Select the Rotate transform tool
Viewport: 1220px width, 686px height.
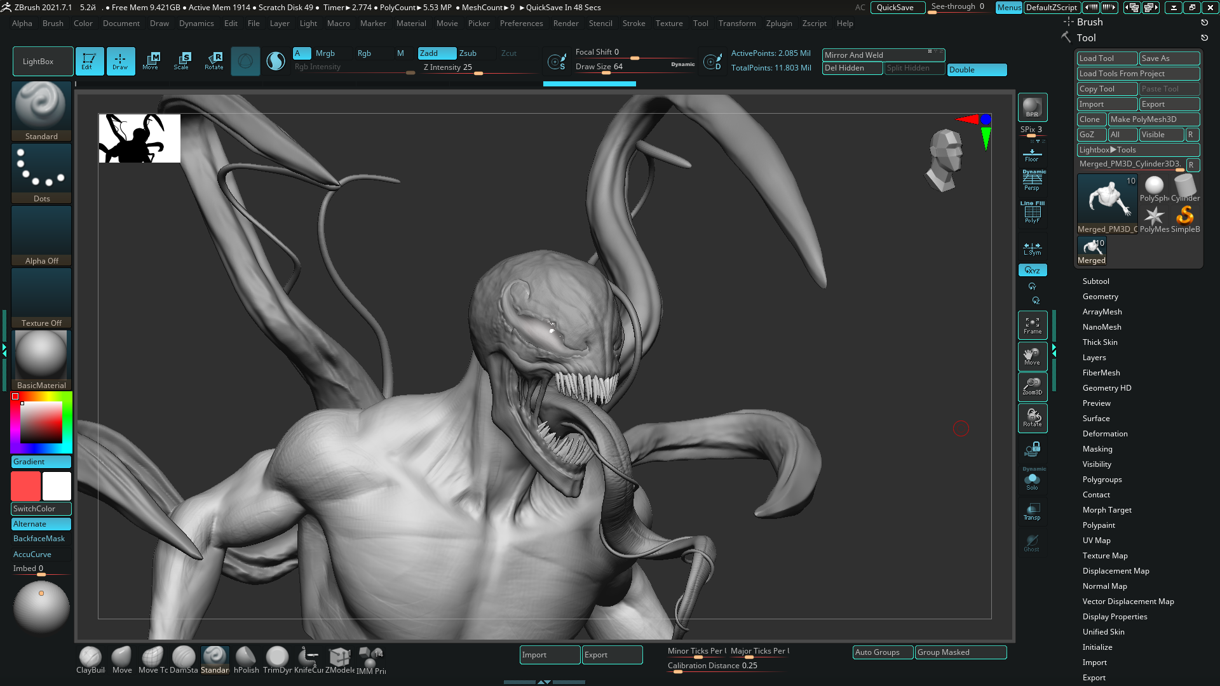(x=214, y=61)
